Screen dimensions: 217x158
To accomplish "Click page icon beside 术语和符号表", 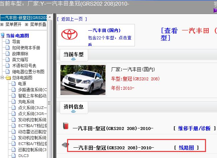I will 8,66.
